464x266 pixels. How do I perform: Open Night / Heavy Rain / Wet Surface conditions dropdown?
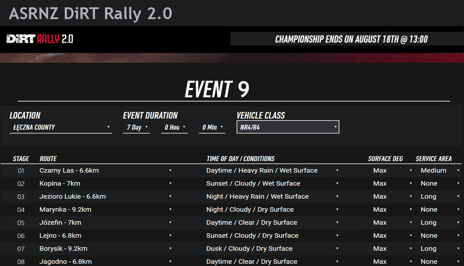tap(273, 197)
